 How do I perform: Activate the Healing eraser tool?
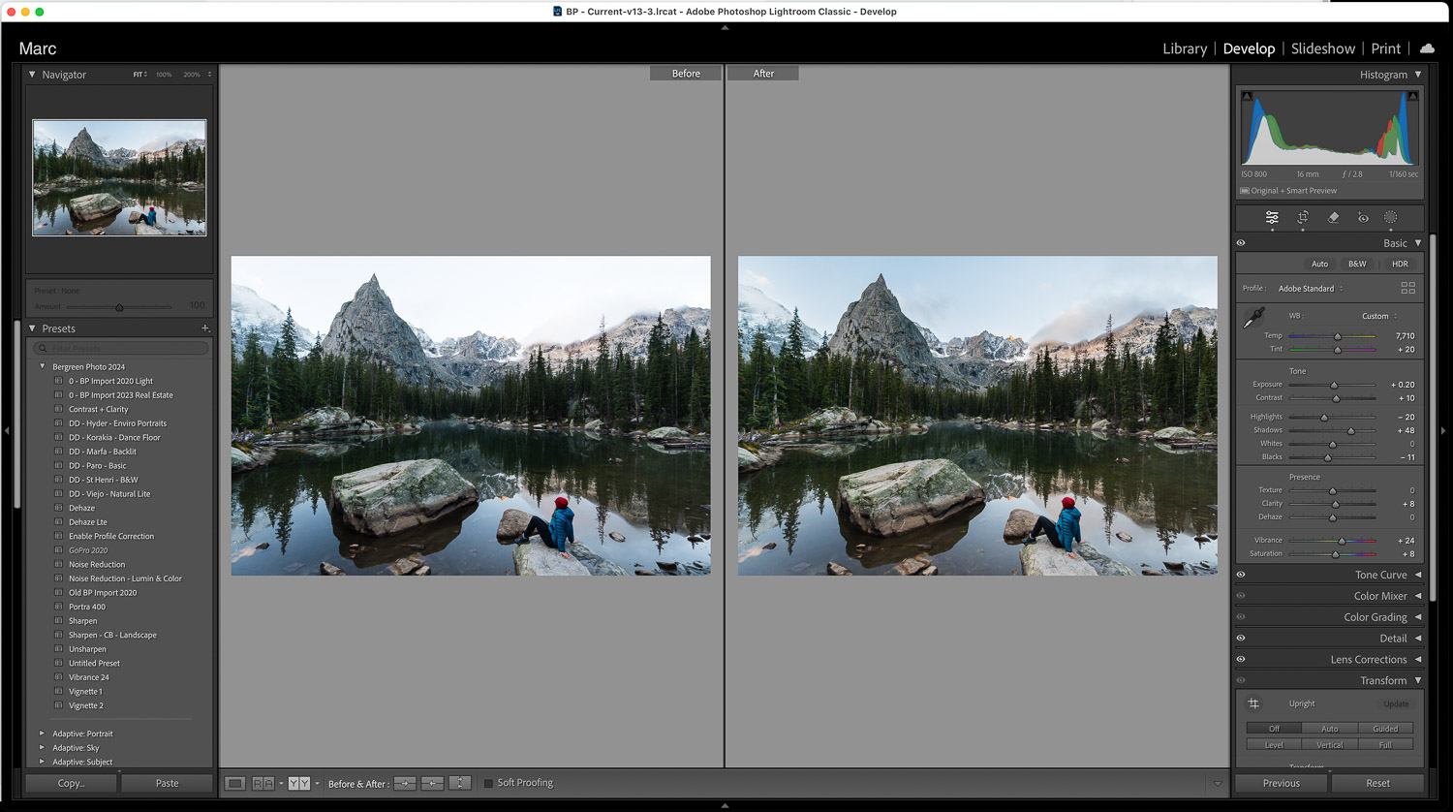1333,218
